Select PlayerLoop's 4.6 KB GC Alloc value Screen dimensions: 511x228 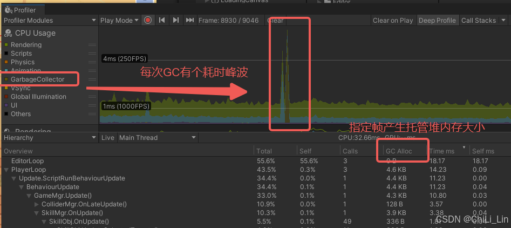396,170
